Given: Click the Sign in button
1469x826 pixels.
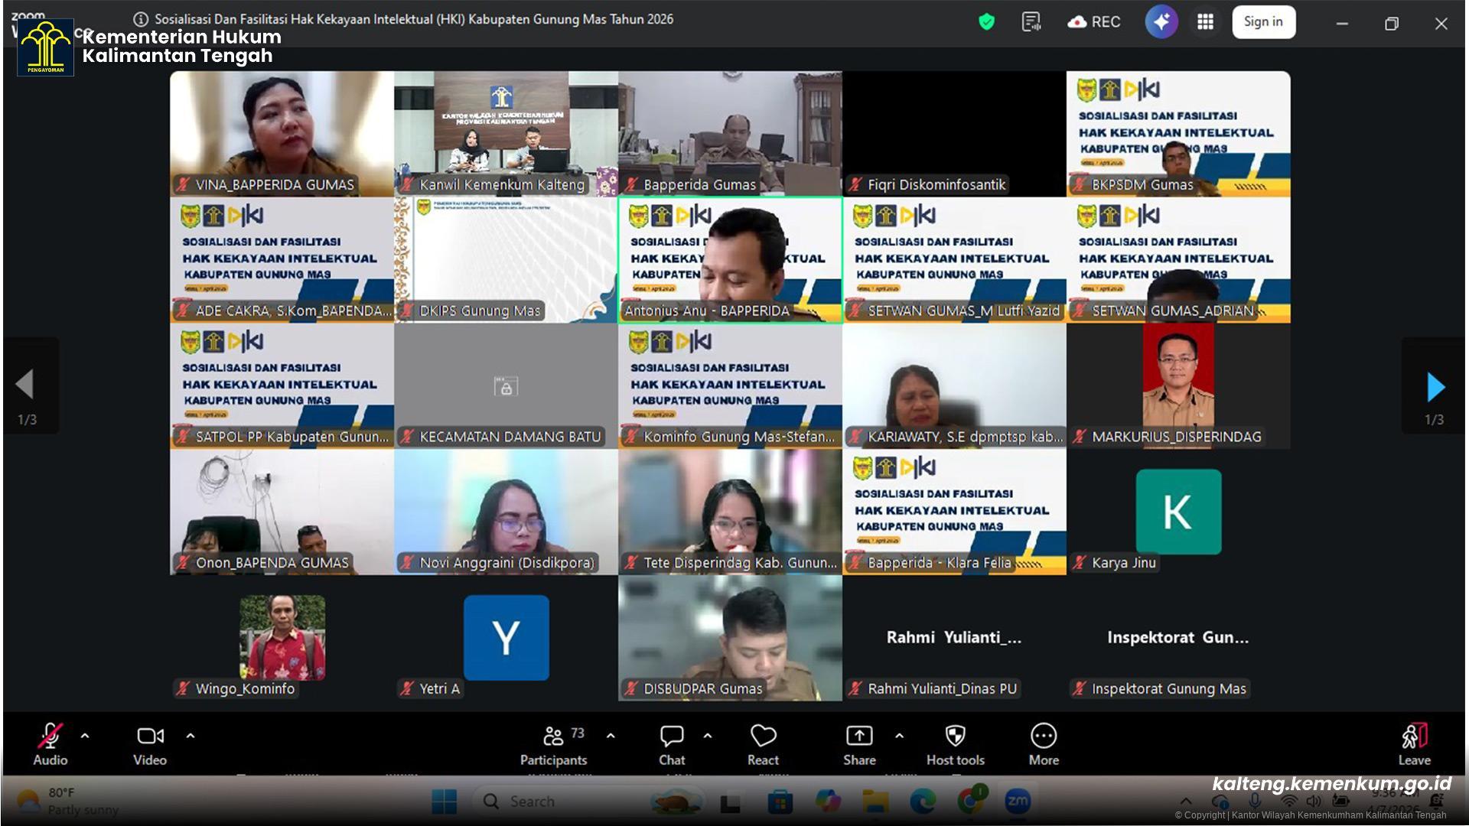Looking at the screenshot, I should point(1263,22).
